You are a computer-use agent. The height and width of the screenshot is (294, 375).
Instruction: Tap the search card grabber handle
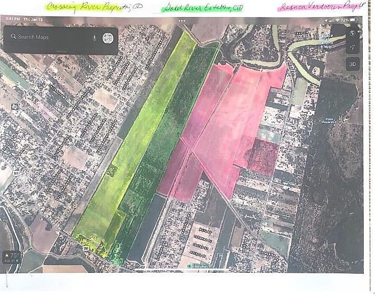click(61, 51)
